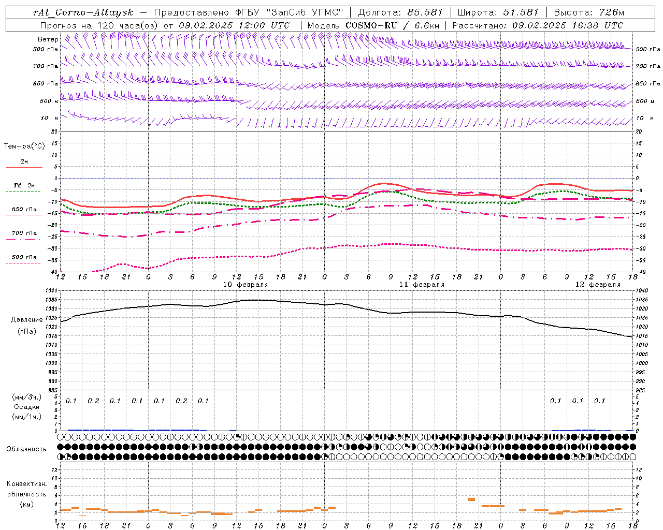The width and height of the screenshot is (663, 530).
Task: Click the 500 гПа temperature legend dashed line
Action: click(x=23, y=263)
